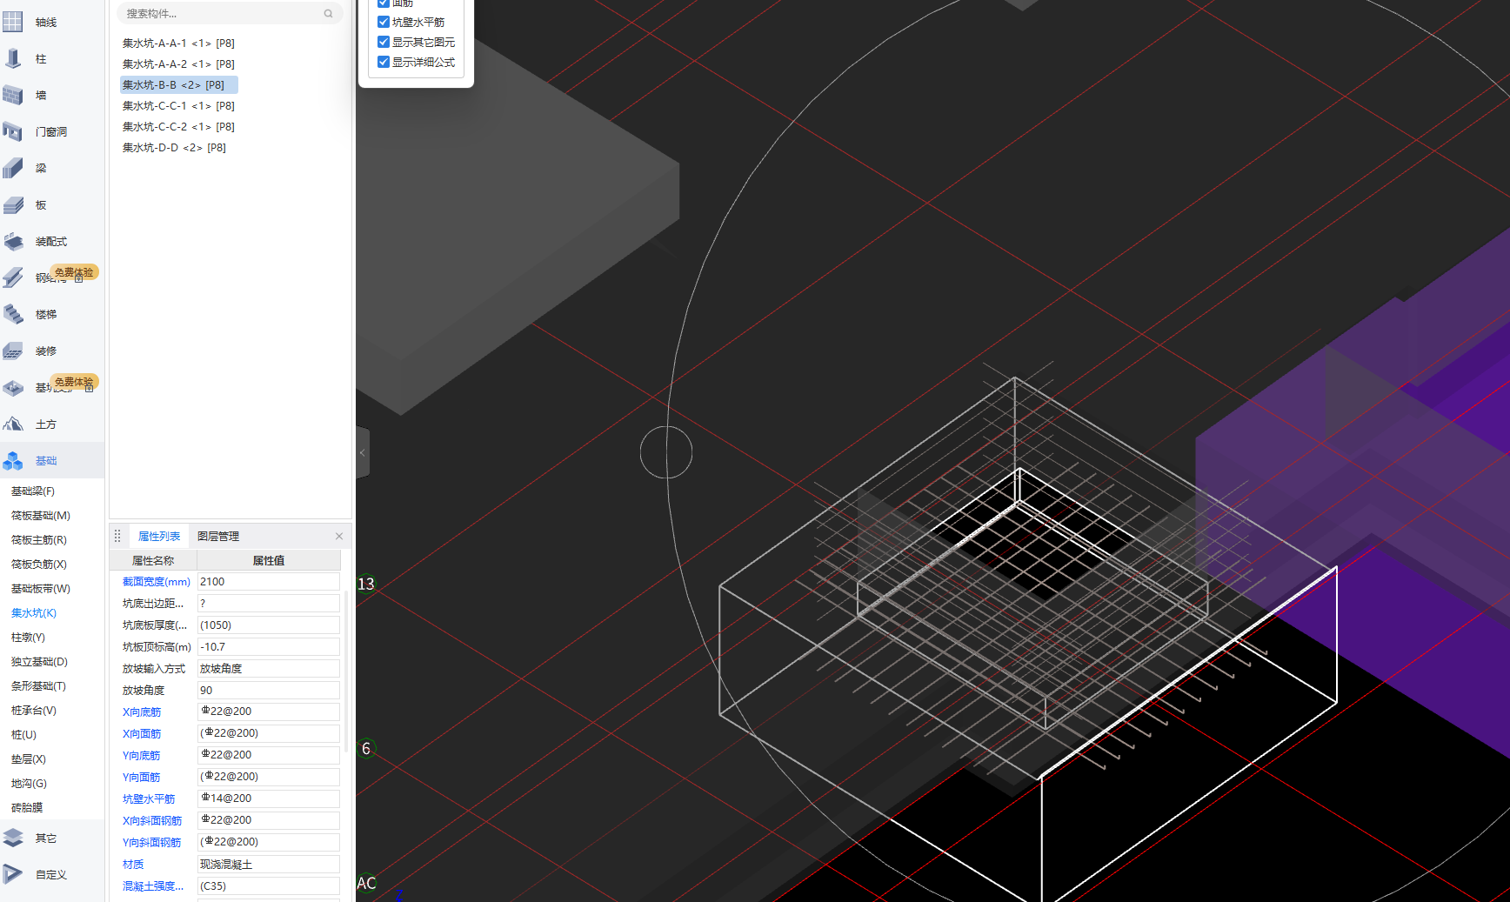Open 混凝土强度 value (C35)
1510x902 pixels.
coord(268,886)
